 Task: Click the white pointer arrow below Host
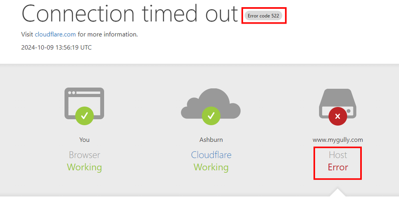338,192
